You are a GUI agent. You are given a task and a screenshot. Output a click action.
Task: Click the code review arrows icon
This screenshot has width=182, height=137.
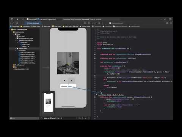point(165,19)
